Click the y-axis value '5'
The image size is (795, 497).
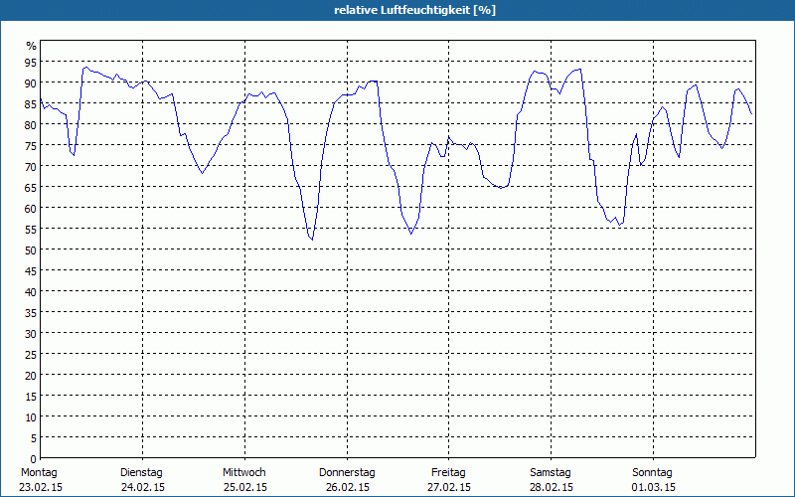34,438
